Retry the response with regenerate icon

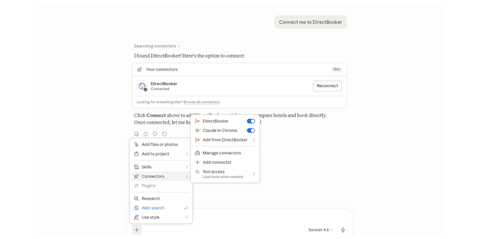[164, 134]
